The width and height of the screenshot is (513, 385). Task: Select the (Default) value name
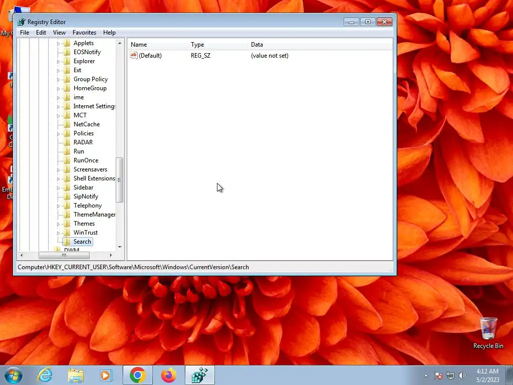pyautogui.click(x=150, y=55)
